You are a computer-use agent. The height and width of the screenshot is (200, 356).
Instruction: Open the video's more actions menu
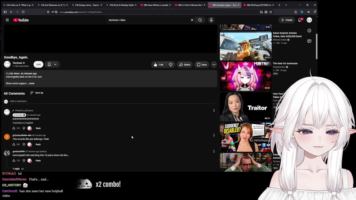tap(214, 65)
